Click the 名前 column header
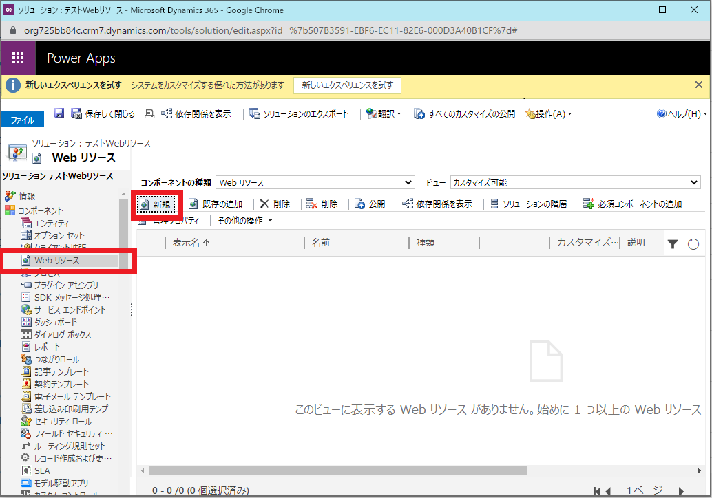The height and width of the screenshot is (498, 712). point(321,243)
